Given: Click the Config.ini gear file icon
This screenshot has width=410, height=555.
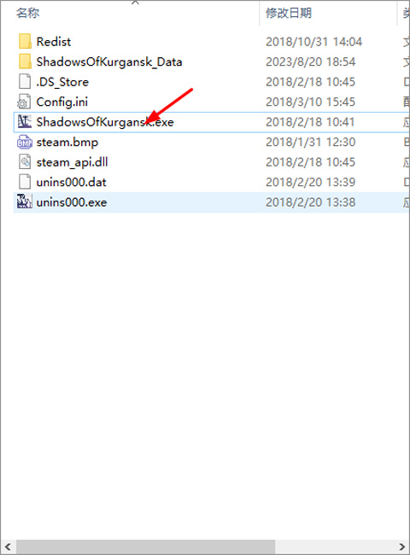Looking at the screenshot, I should (x=24, y=102).
